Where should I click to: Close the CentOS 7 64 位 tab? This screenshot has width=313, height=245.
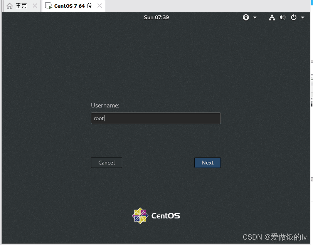click(x=99, y=6)
